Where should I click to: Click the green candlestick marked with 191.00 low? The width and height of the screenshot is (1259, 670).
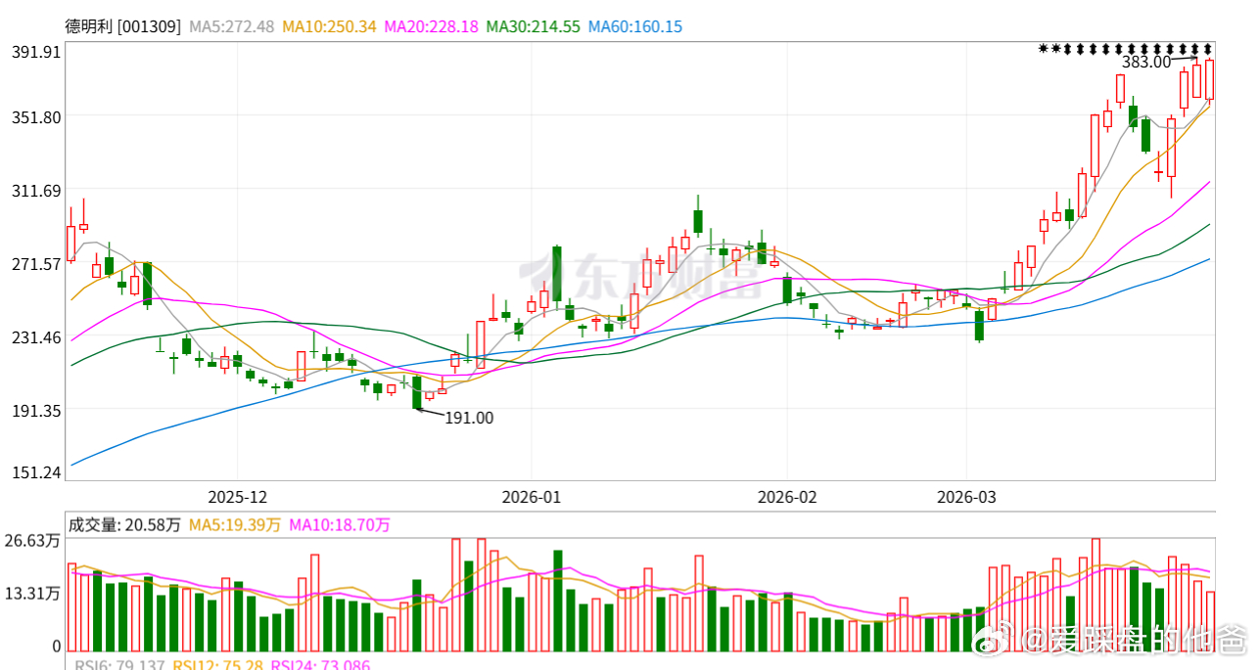click(417, 392)
